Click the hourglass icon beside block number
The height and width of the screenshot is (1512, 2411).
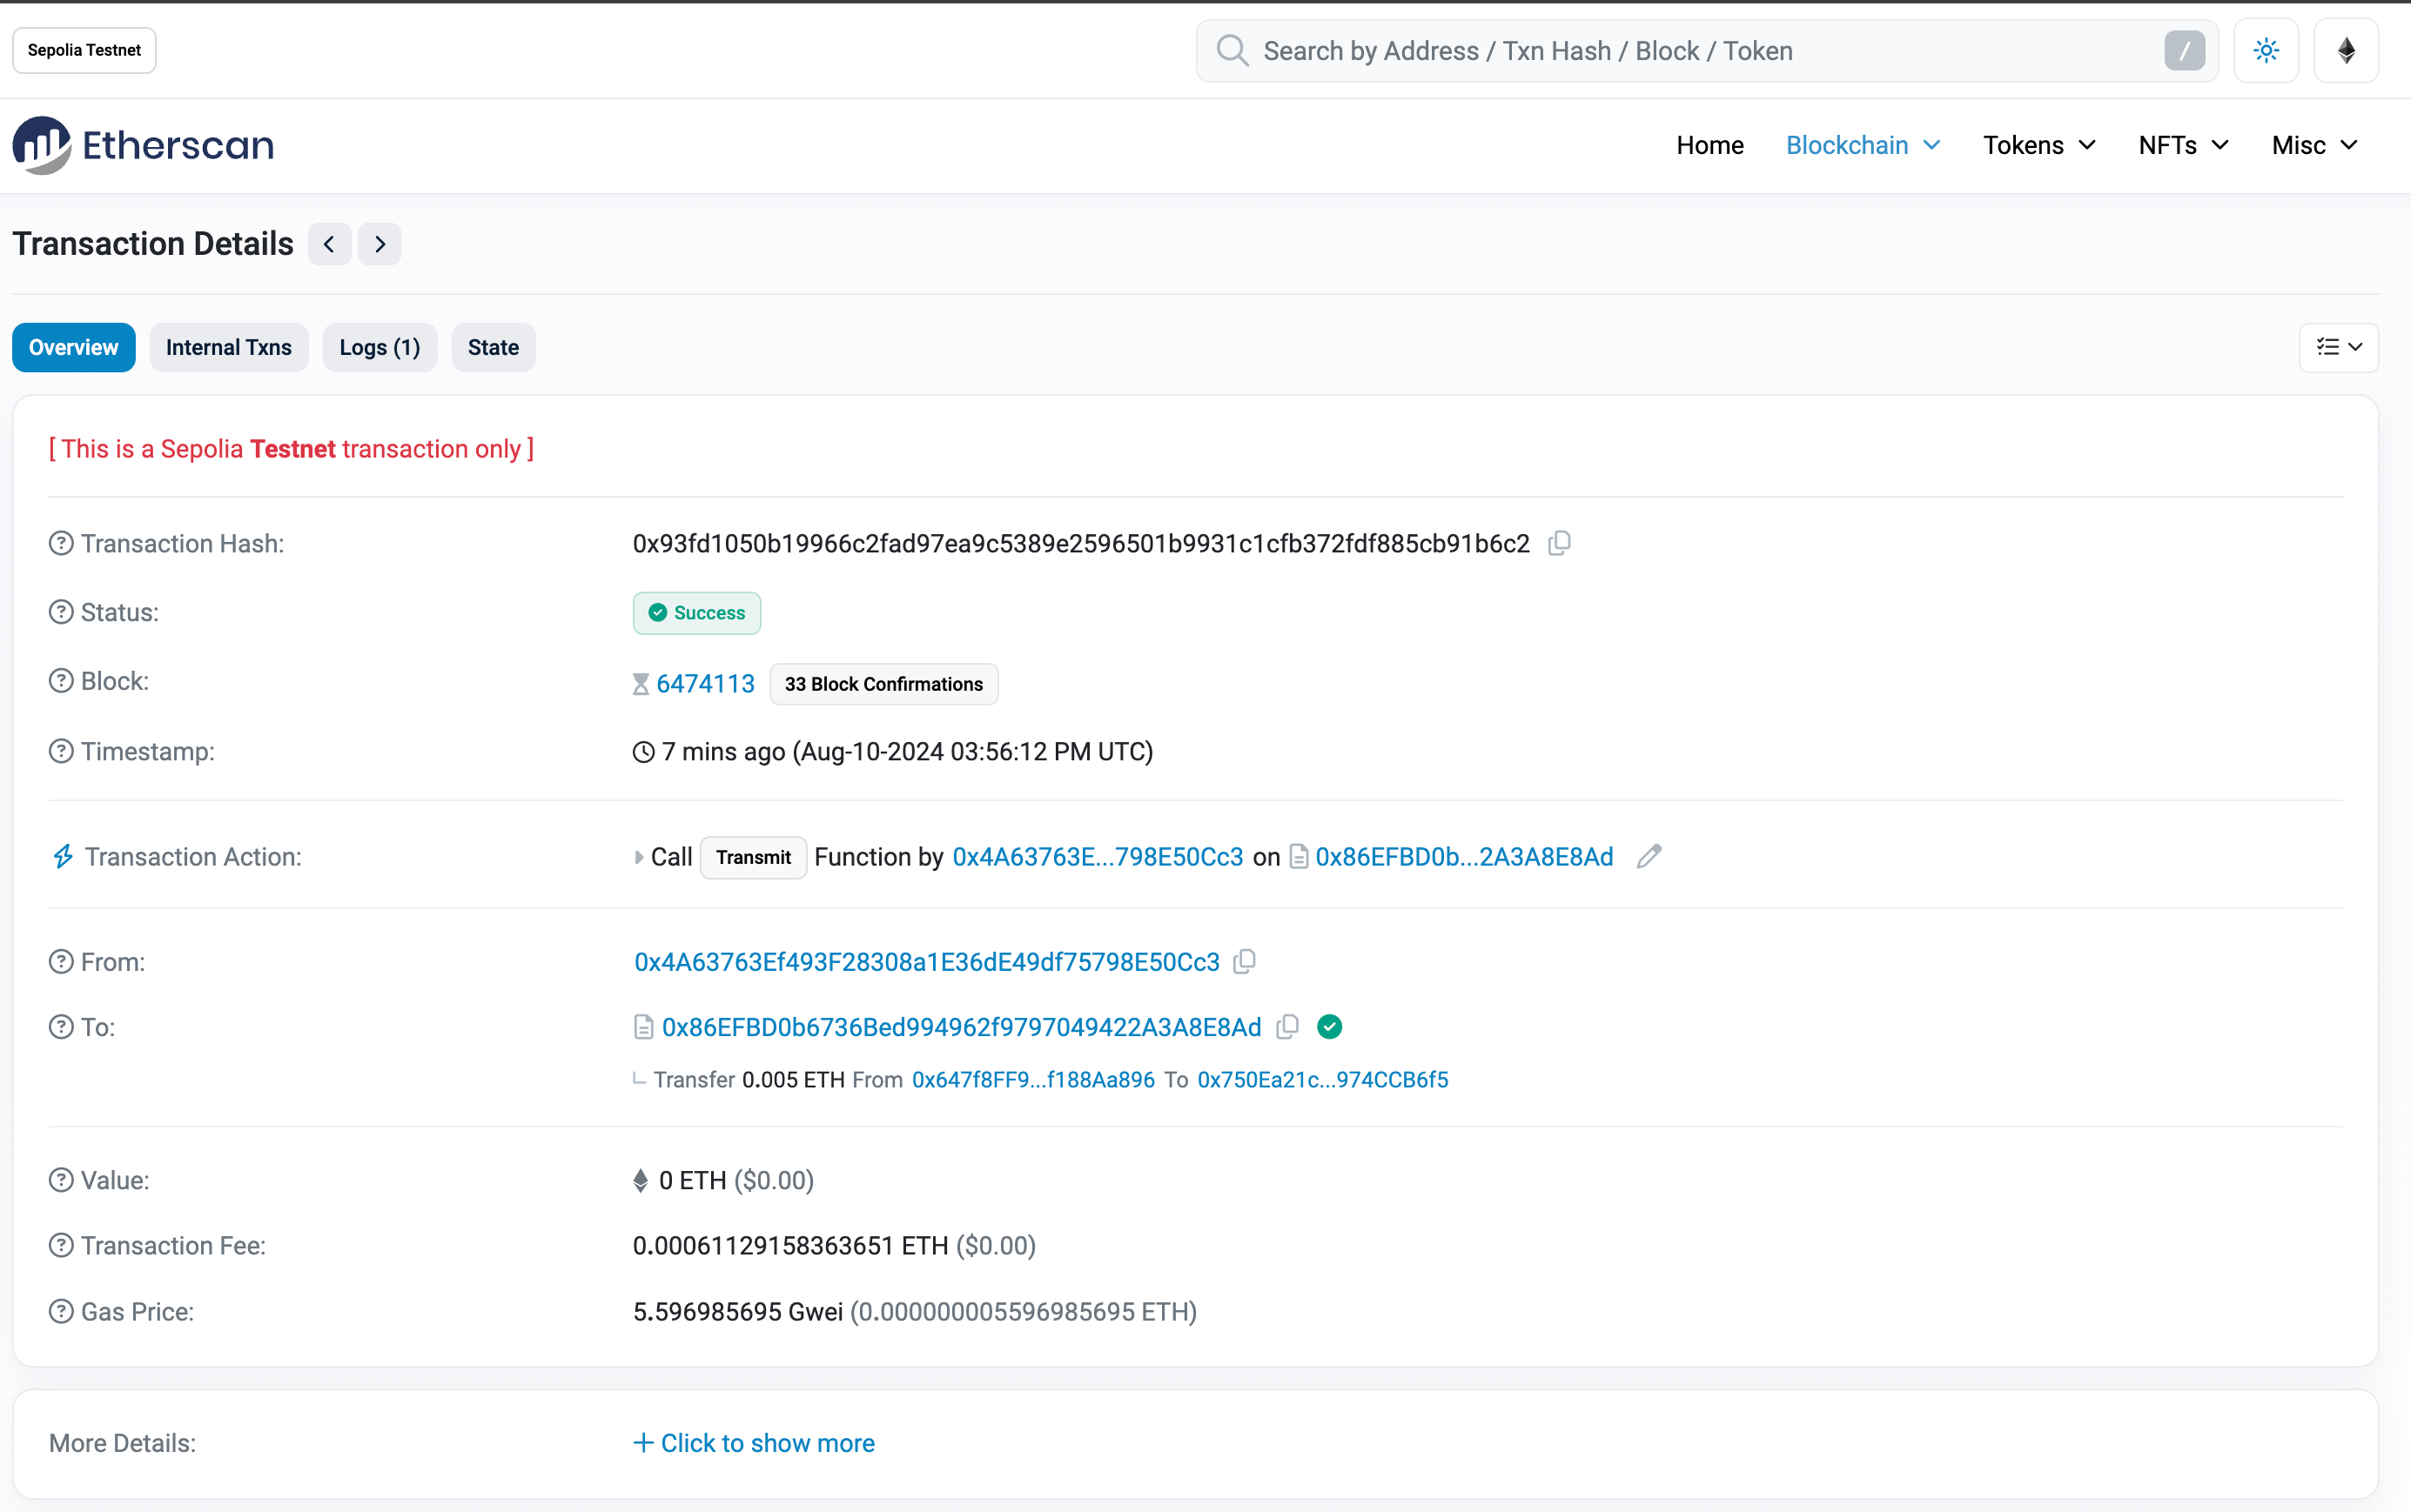641,684
